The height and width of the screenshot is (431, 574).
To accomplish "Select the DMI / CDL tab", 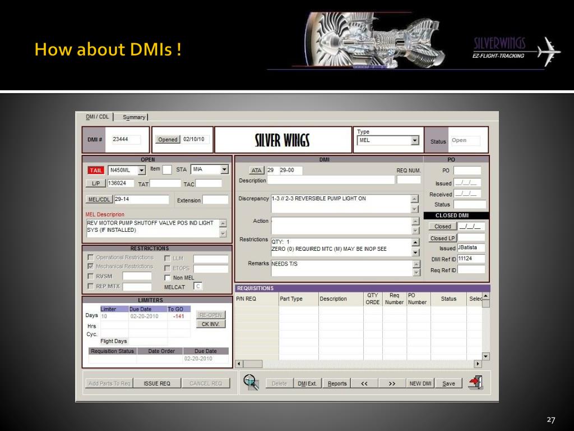I will click(98, 117).
